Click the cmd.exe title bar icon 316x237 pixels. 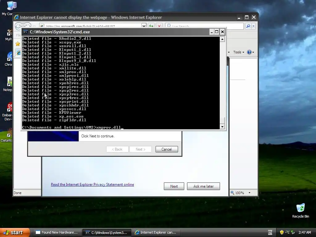pyautogui.click(x=25, y=32)
